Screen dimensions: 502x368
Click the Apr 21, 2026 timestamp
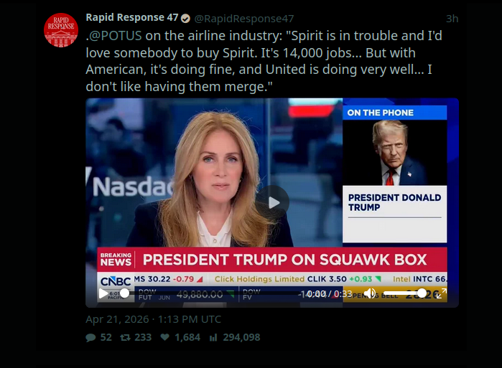[153, 319]
